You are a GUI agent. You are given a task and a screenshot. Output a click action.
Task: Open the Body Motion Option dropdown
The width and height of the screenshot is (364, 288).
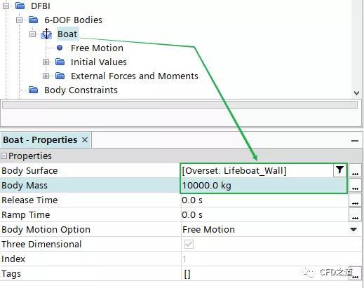pyautogui.click(x=353, y=230)
